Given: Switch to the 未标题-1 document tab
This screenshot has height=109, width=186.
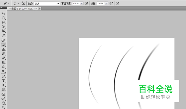Looking at the screenshot, I should (x=23, y=9).
